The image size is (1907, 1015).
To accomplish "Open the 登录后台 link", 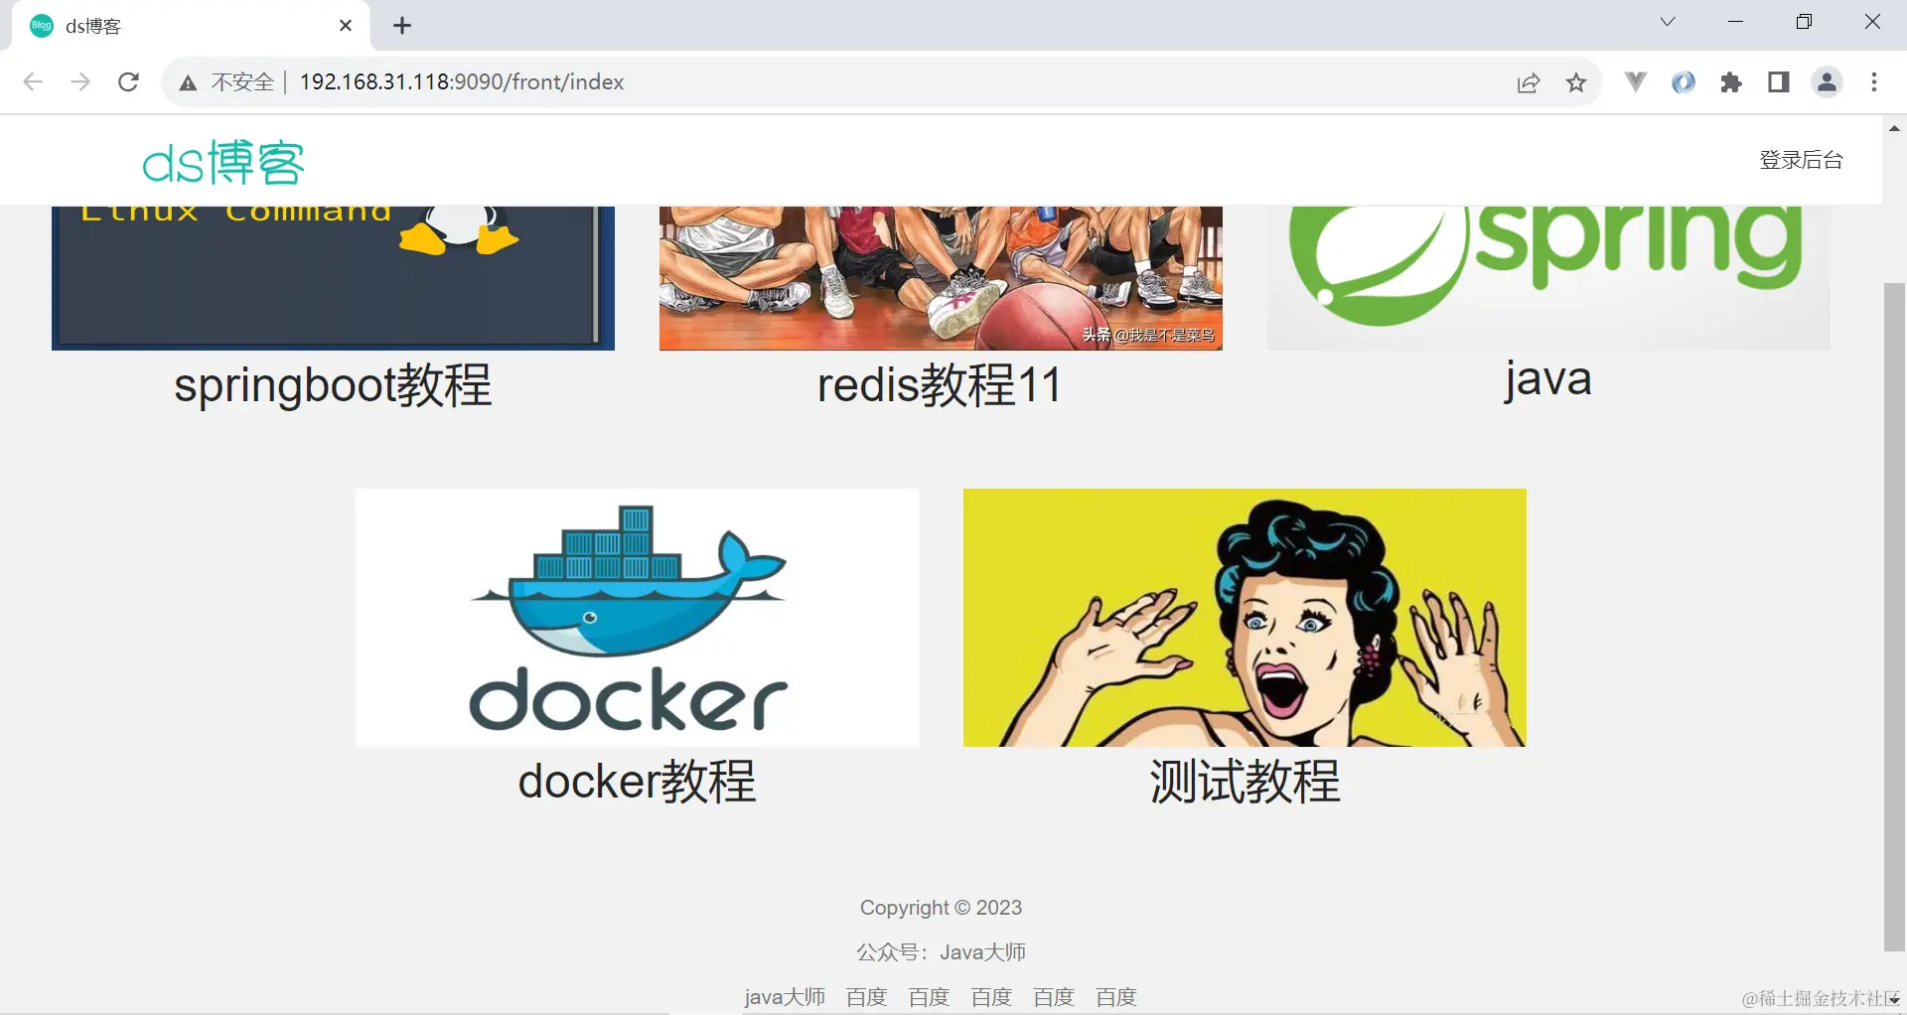I will (x=1801, y=160).
